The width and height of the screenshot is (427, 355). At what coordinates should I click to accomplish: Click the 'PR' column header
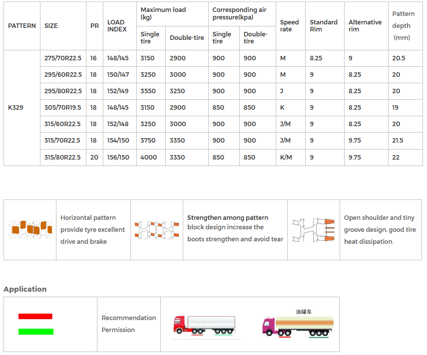click(x=94, y=26)
